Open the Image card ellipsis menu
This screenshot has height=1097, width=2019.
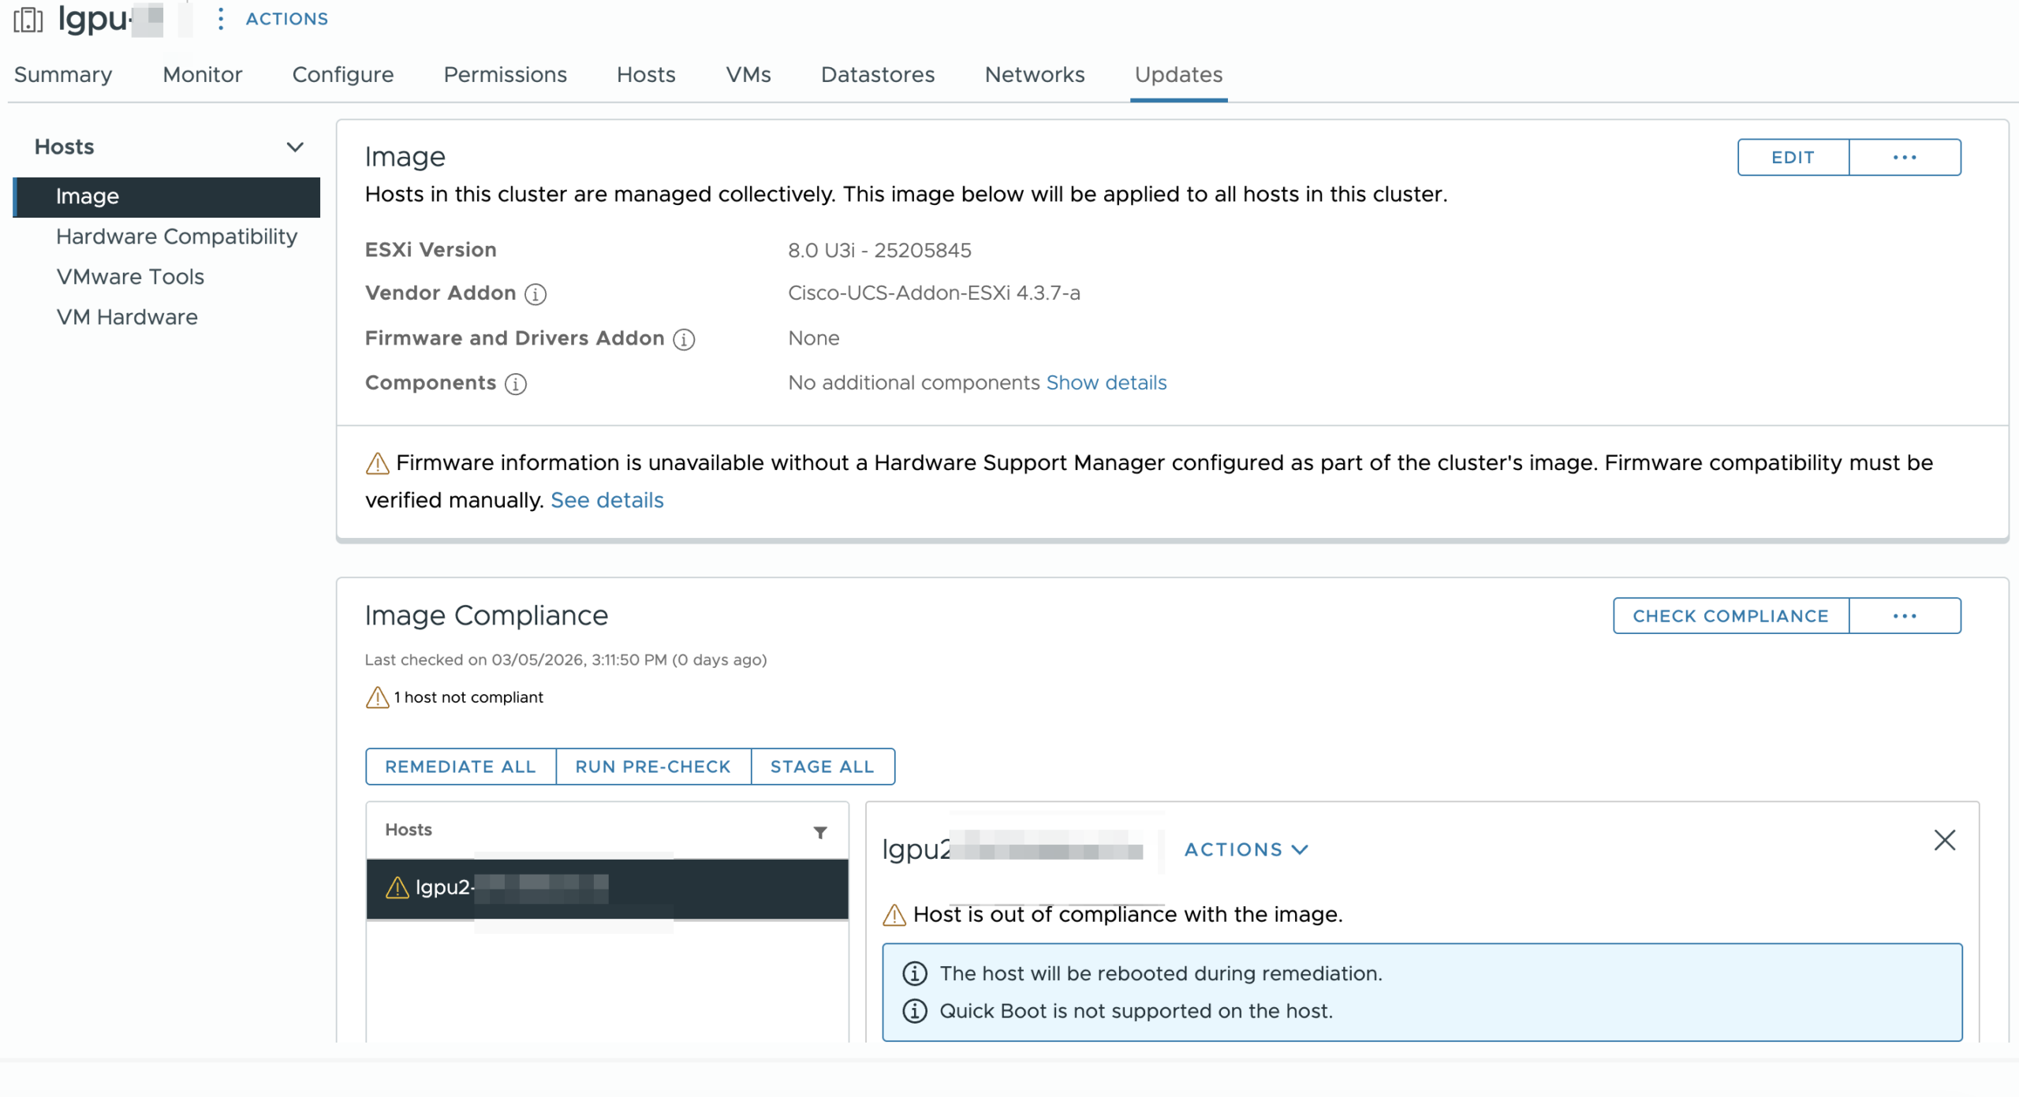pyautogui.click(x=1904, y=158)
